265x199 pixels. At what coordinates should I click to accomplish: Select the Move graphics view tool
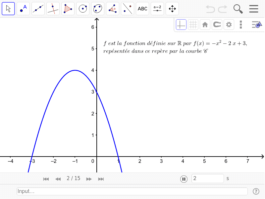tap(172, 9)
